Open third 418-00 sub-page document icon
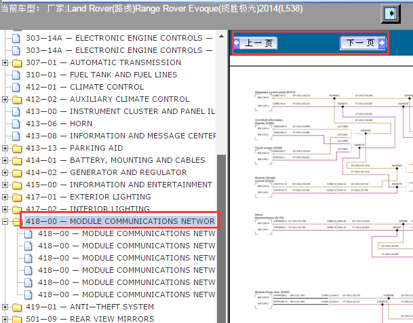 pyautogui.click(x=28, y=258)
